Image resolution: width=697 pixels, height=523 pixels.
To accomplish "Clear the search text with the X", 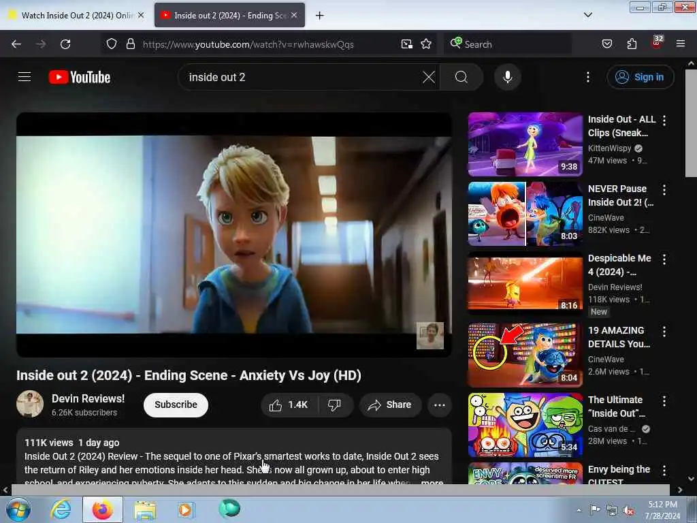I will pyautogui.click(x=429, y=77).
